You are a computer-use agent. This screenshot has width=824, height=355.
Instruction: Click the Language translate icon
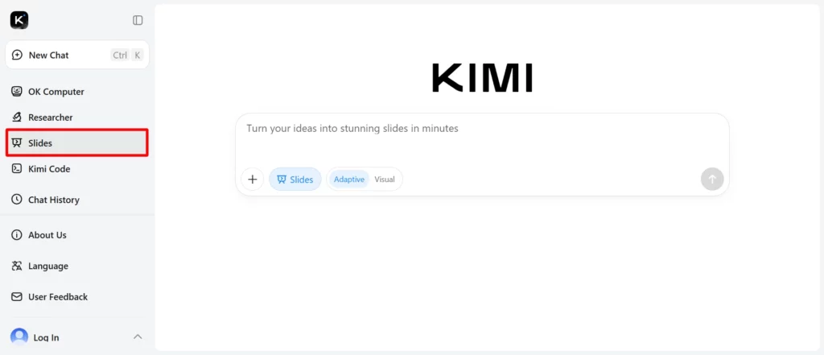[x=17, y=266]
